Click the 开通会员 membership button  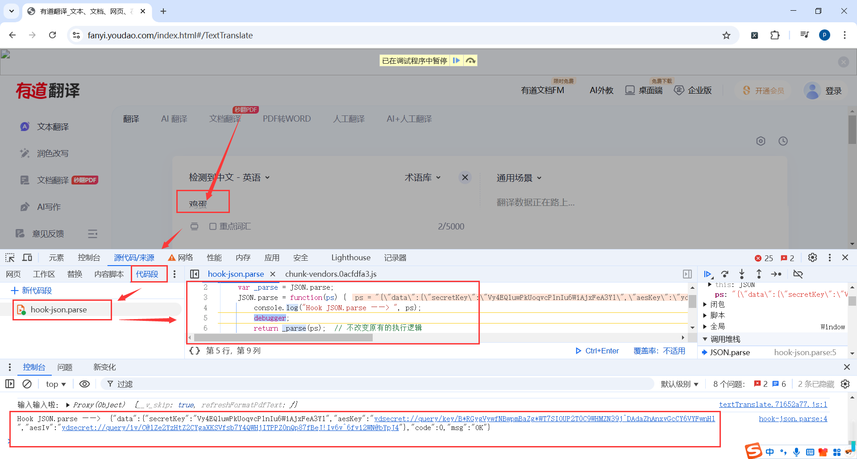(763, 90)
